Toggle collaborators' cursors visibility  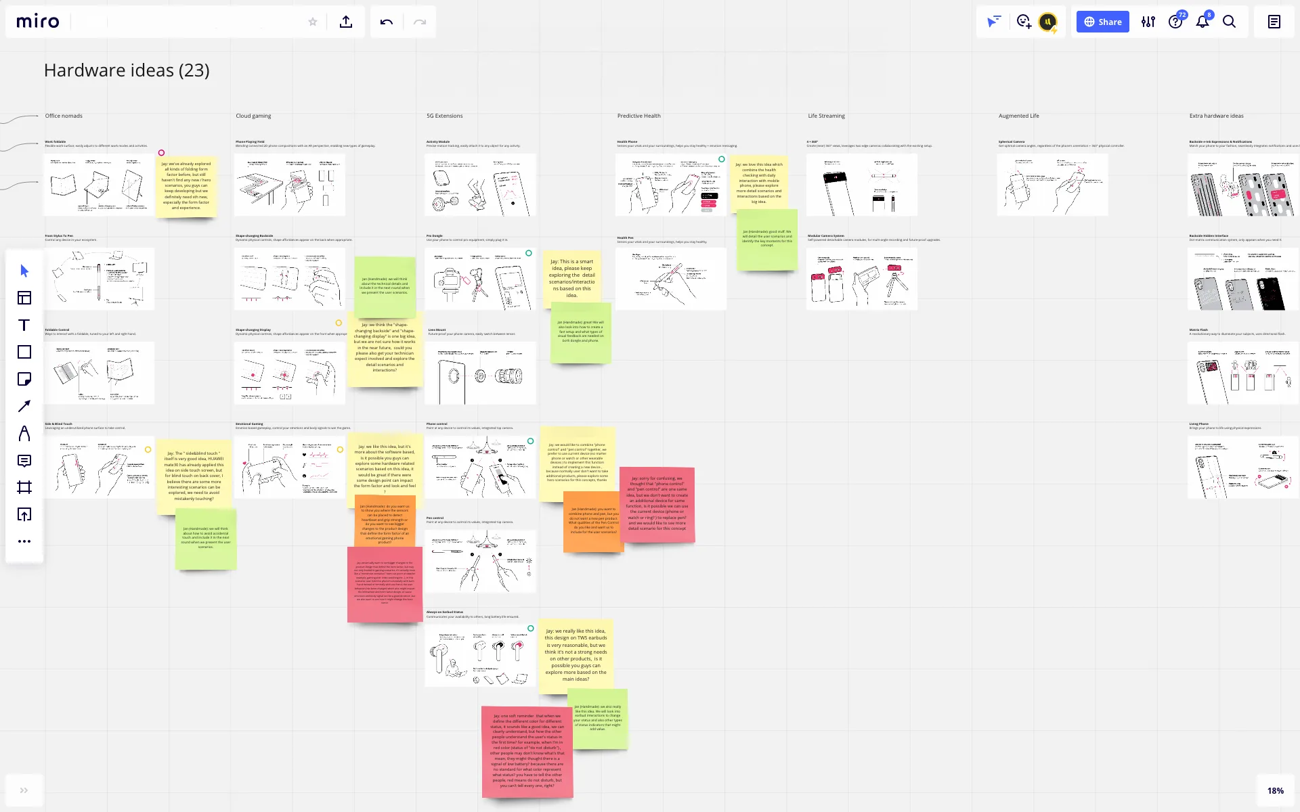point(993,22)
